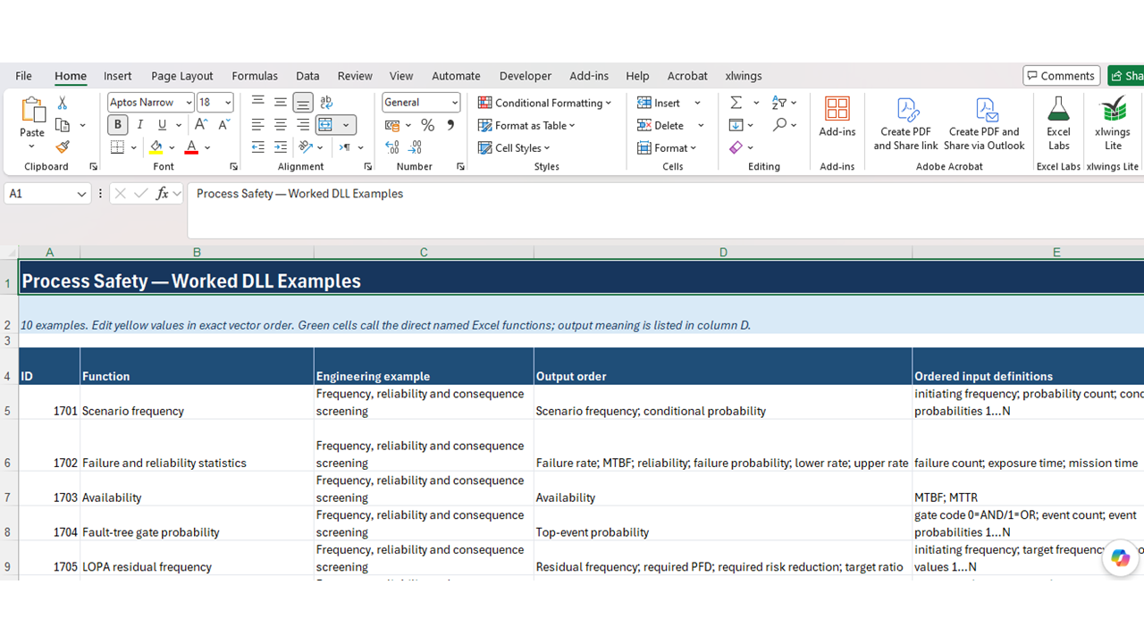Decrease decimal places icon
This screenshot has width=1144, height=643.
[415, 147]
